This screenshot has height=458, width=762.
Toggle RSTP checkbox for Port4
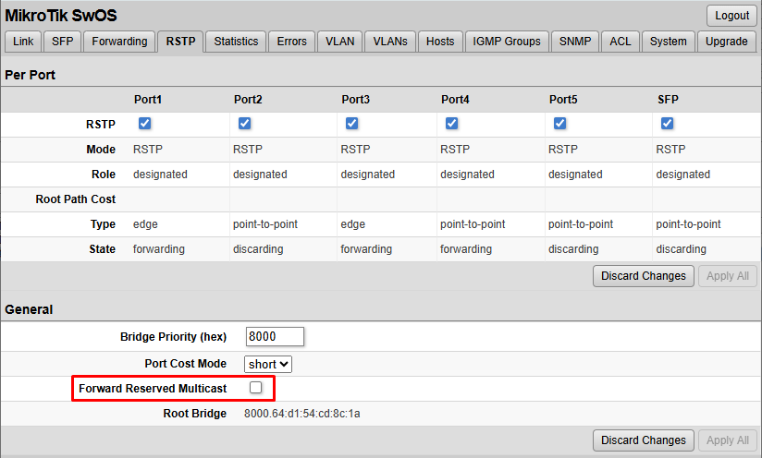click(x=451, y=123)
